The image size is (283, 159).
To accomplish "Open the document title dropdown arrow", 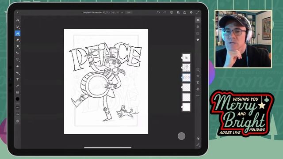I will [122, 12].
